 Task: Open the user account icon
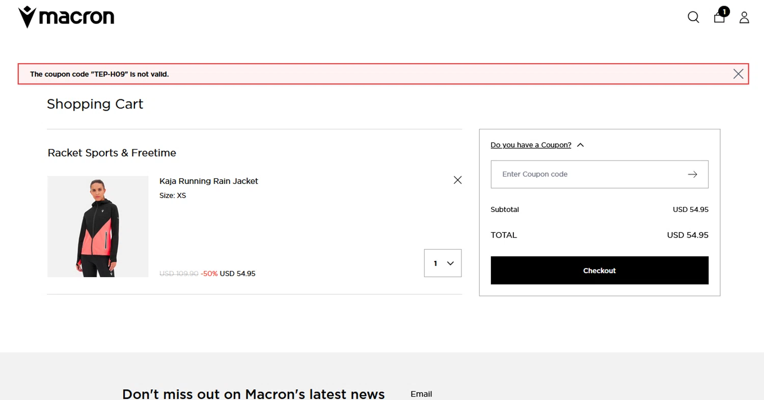pyautogui.click(x=744, y=18)
